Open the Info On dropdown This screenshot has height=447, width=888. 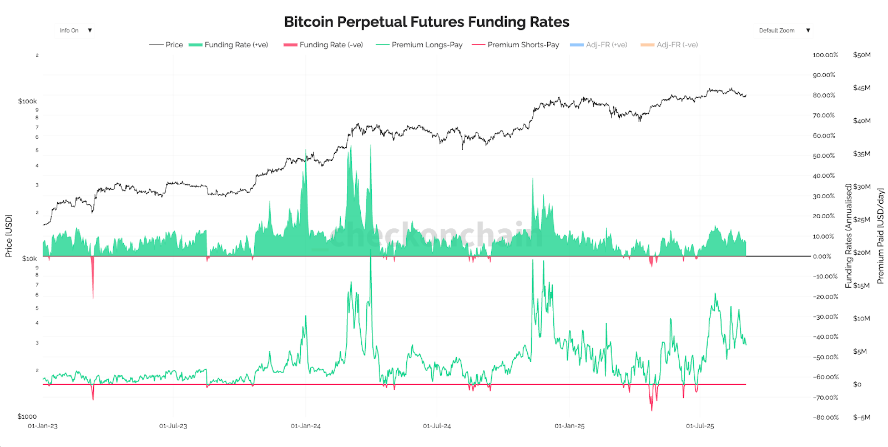pos(75,31)
